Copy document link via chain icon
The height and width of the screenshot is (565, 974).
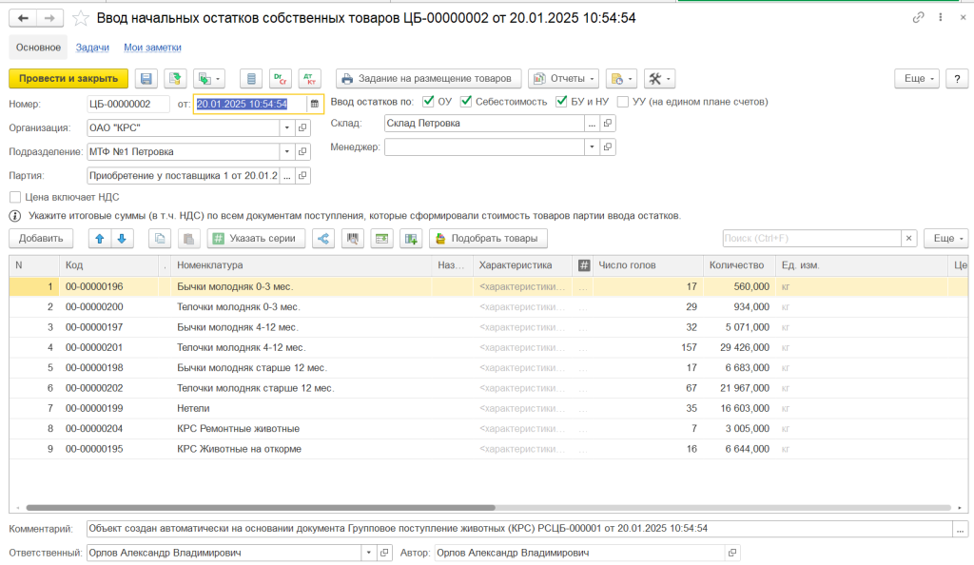point(918,18)
